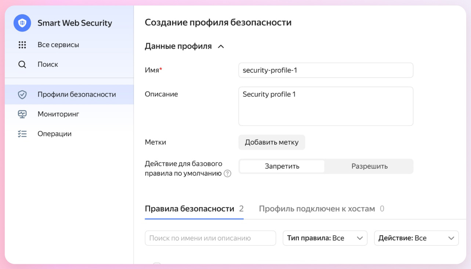This screenshot has height=269, width=471.
Task: Open the all services grid icon
Action: click(22, 45)
